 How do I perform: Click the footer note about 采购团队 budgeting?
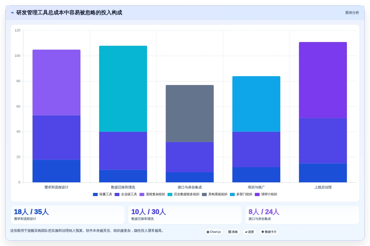point(88,231)
